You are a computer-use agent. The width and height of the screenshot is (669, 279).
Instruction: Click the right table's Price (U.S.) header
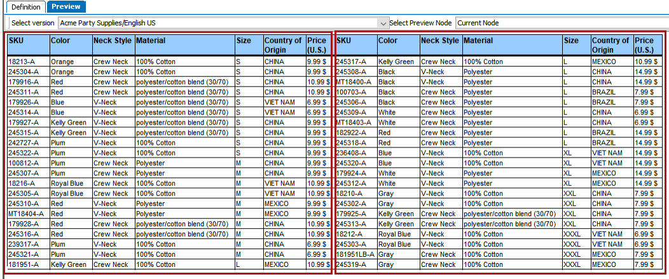[647, 44]
